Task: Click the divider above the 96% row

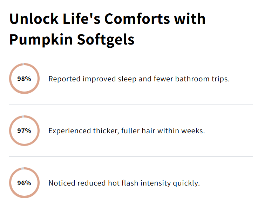Action: pos(131,156)
